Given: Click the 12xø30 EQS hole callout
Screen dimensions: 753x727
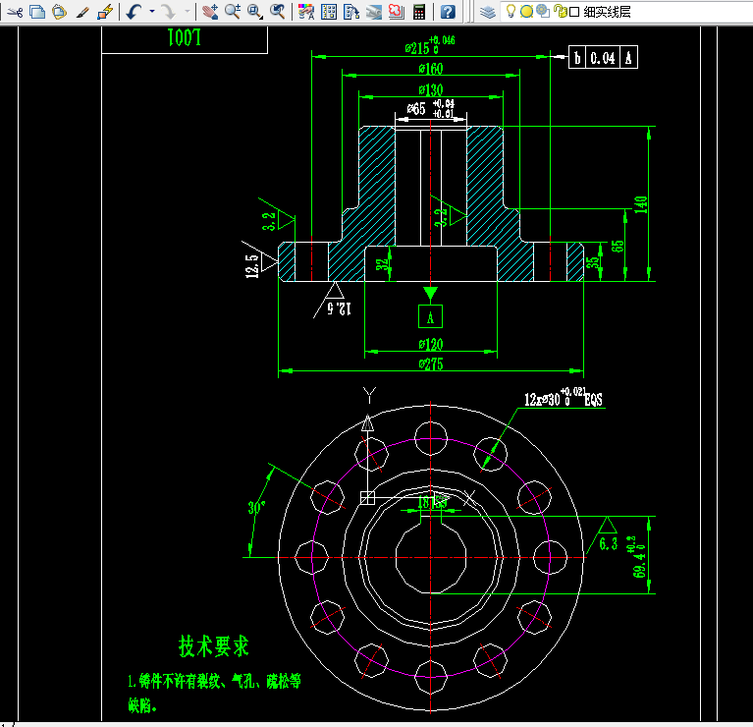Looking at the screenshot, I should click(x=563, y=398).
